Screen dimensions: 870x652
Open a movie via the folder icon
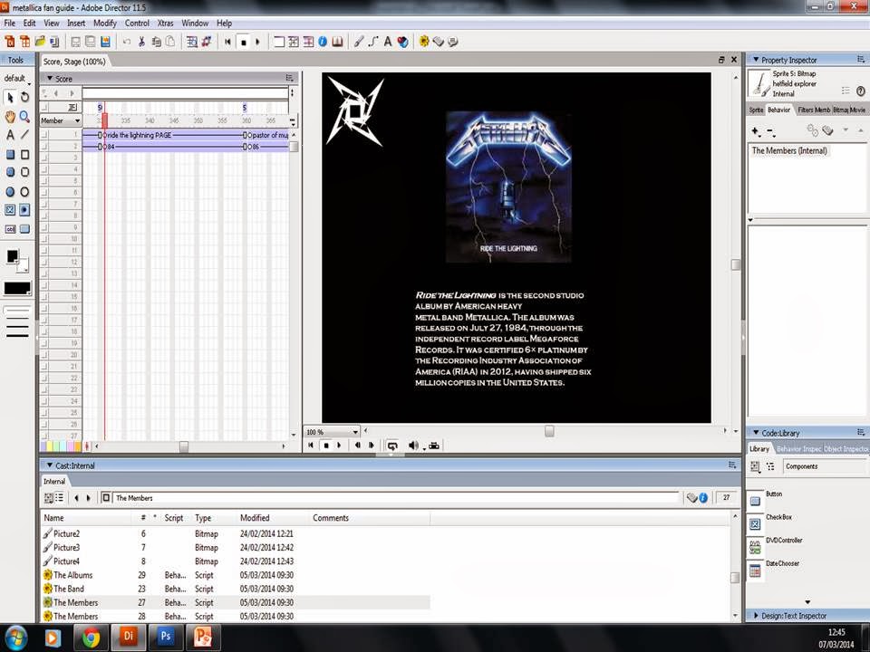(39, 42)
